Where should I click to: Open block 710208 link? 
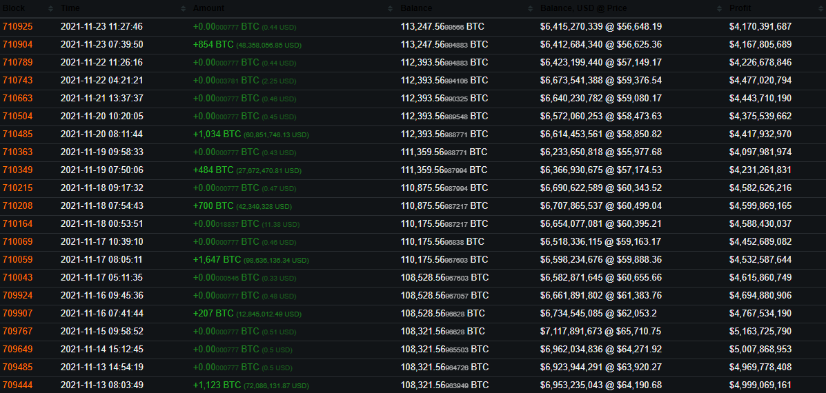pyautogui.click(x=17, y=205)
